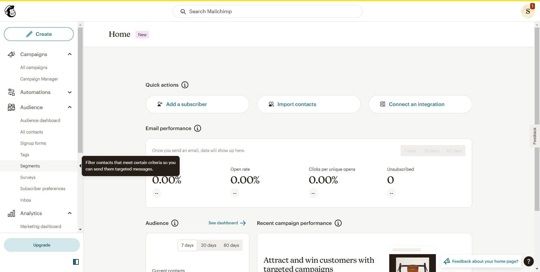Follow the See dashboard link
Image resolution: width=540 pixels, height=272 pixels.
pyautogui.click(x=227, y=223)
